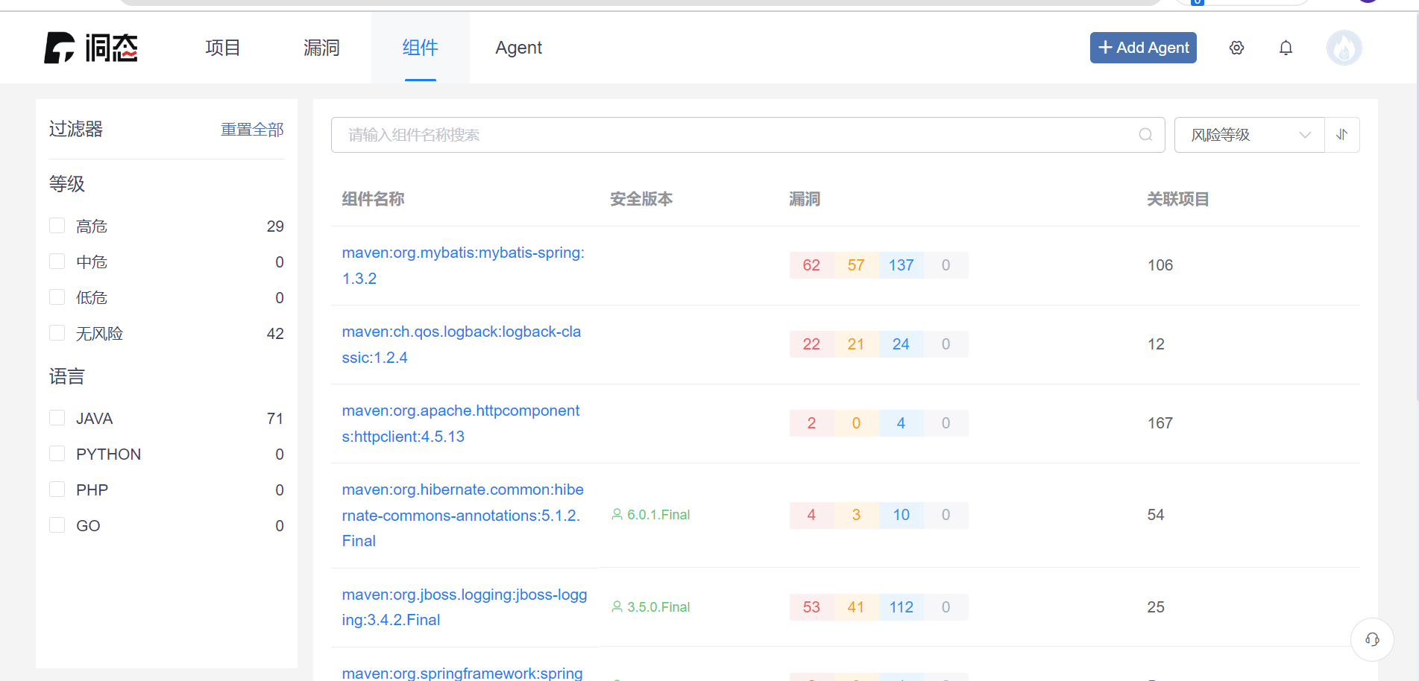Click related projects count 25 for jboss-logging

click(x=1156, y=607)
